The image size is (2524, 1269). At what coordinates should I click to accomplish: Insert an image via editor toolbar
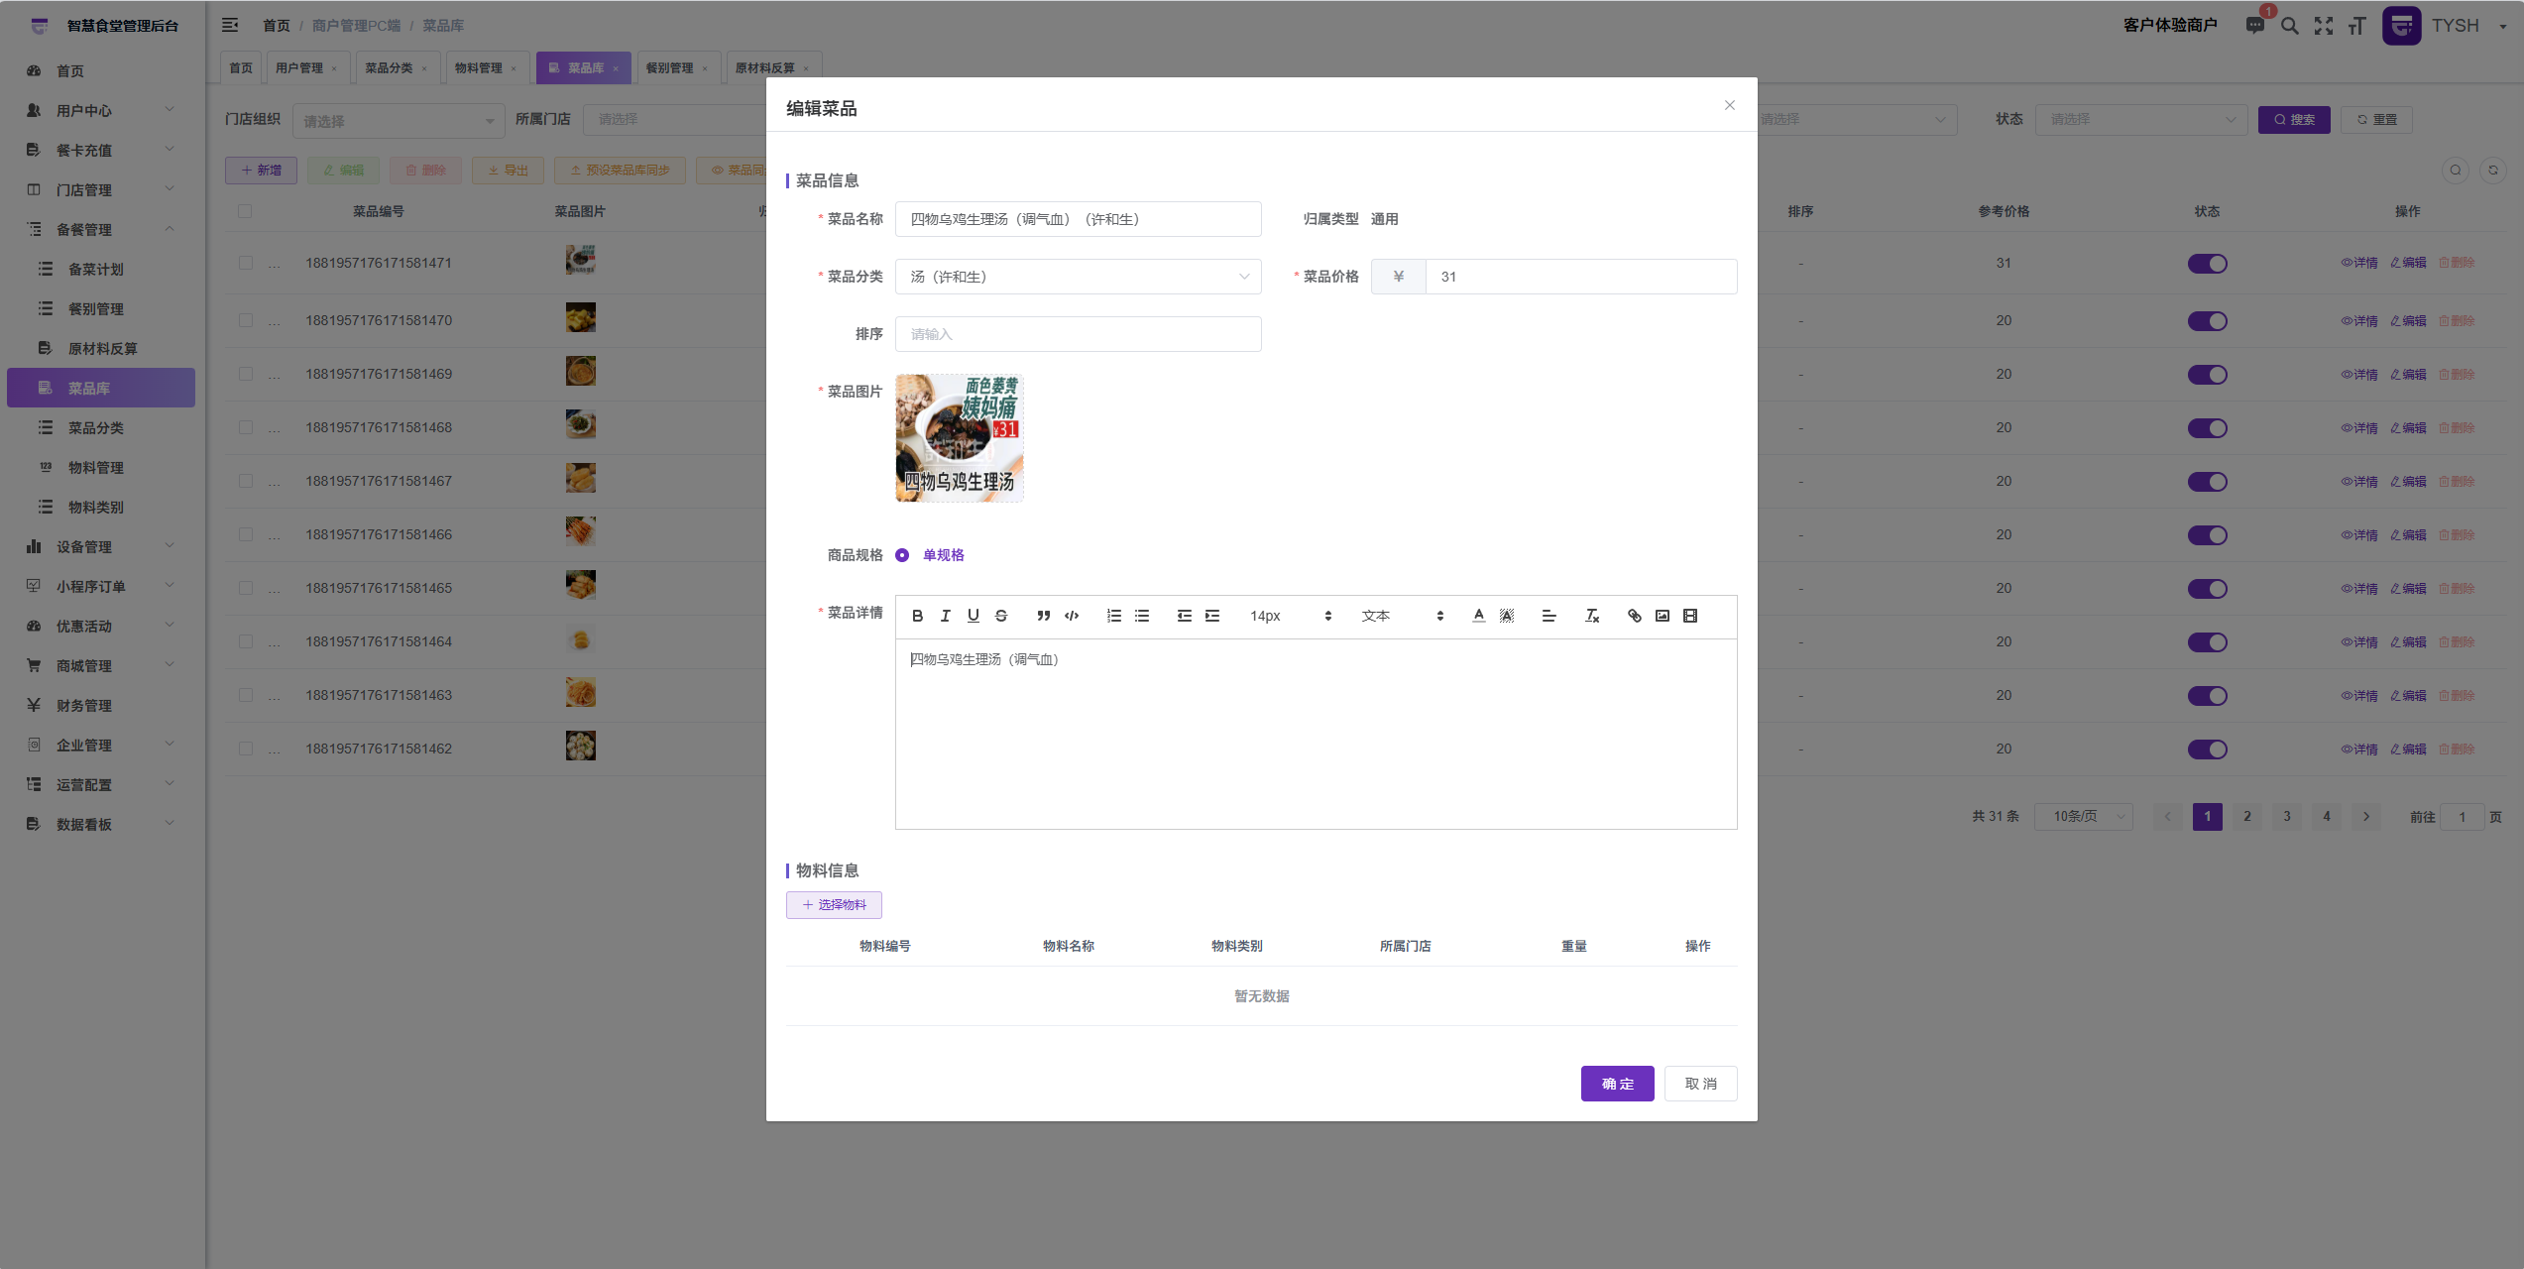click(x=1663, y=616)
